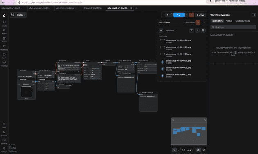This screenshot has height=154, width=258.
Task: Open Settings from the sidebar
Action: point(4,150)
